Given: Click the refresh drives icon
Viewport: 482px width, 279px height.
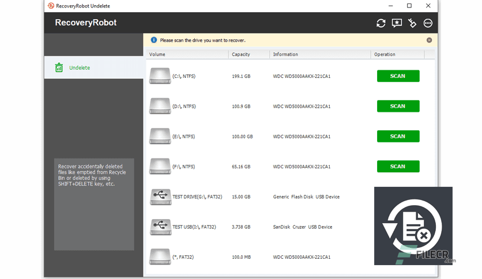Looking at the screenshot, I should coord(381,23).
